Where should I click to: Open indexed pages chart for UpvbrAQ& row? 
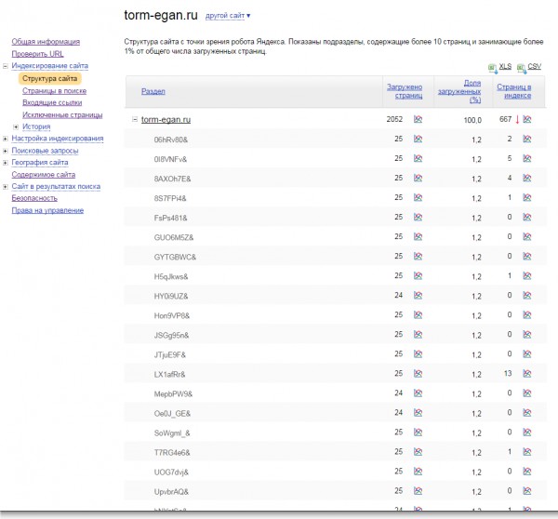pyautogui.click(x=527, y=491)
